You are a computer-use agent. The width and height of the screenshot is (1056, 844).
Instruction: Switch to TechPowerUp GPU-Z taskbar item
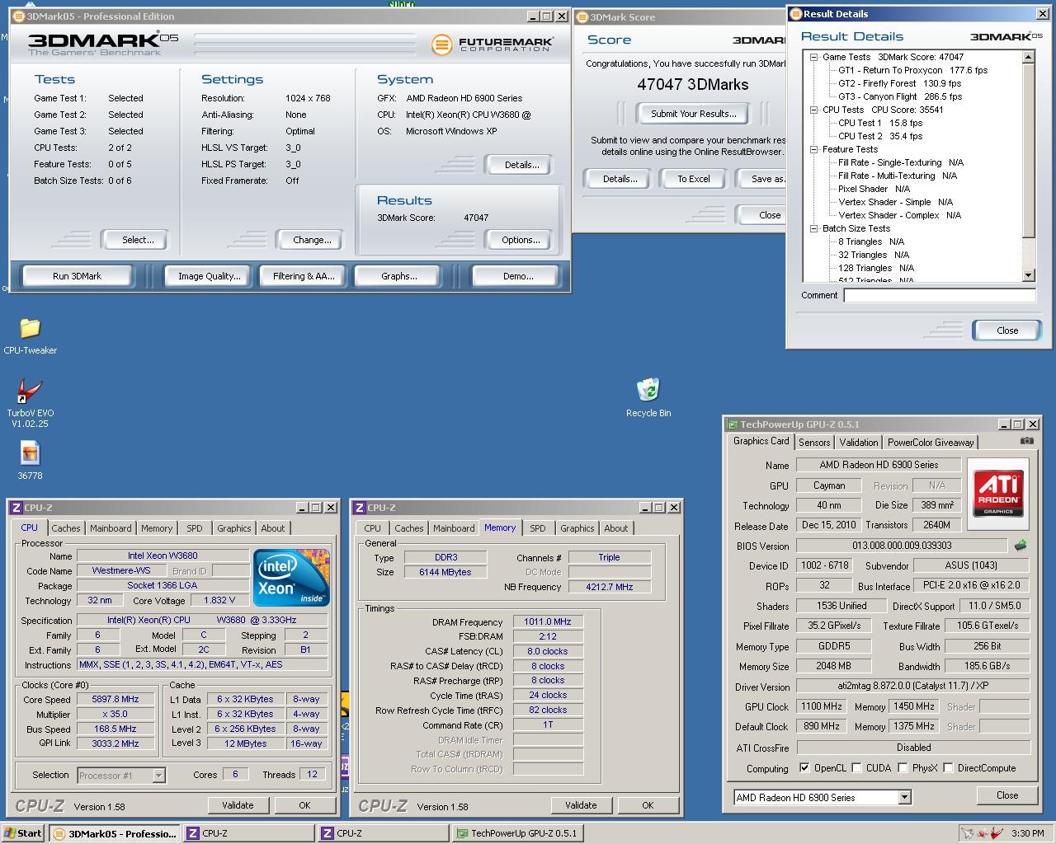516,833
